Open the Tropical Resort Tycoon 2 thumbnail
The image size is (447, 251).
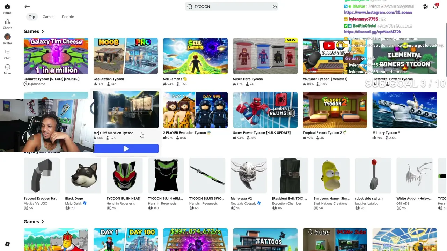(335, 110)
